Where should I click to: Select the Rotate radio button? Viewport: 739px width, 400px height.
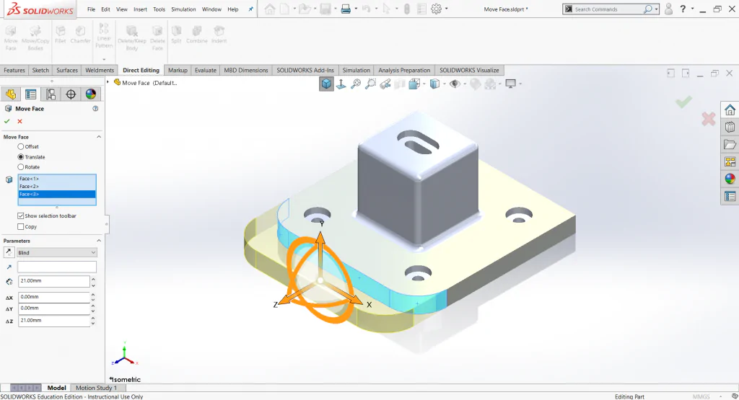21,167
